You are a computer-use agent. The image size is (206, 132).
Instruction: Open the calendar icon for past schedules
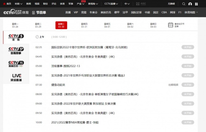171,25
